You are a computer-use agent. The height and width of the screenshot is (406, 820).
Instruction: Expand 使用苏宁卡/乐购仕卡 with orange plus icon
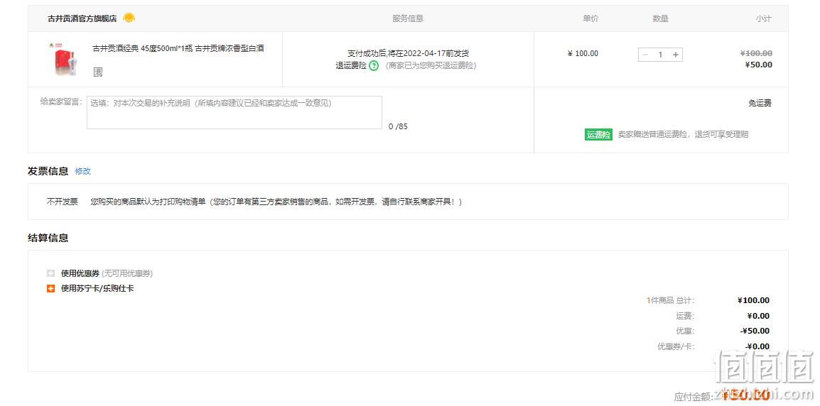coord(50,288)
